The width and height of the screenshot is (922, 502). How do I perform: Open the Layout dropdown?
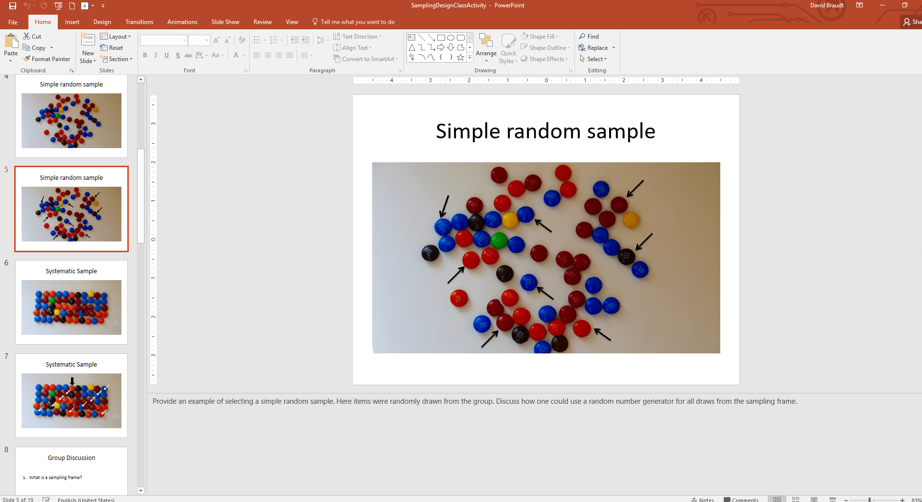116,37
